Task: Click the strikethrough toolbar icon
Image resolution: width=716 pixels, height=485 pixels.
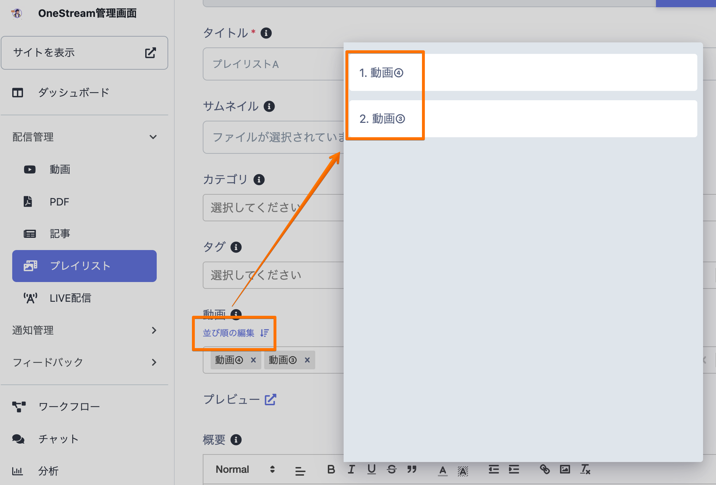Action: (391, 469)
